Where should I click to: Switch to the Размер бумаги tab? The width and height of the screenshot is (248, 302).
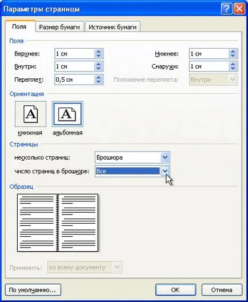click(59, 27)
